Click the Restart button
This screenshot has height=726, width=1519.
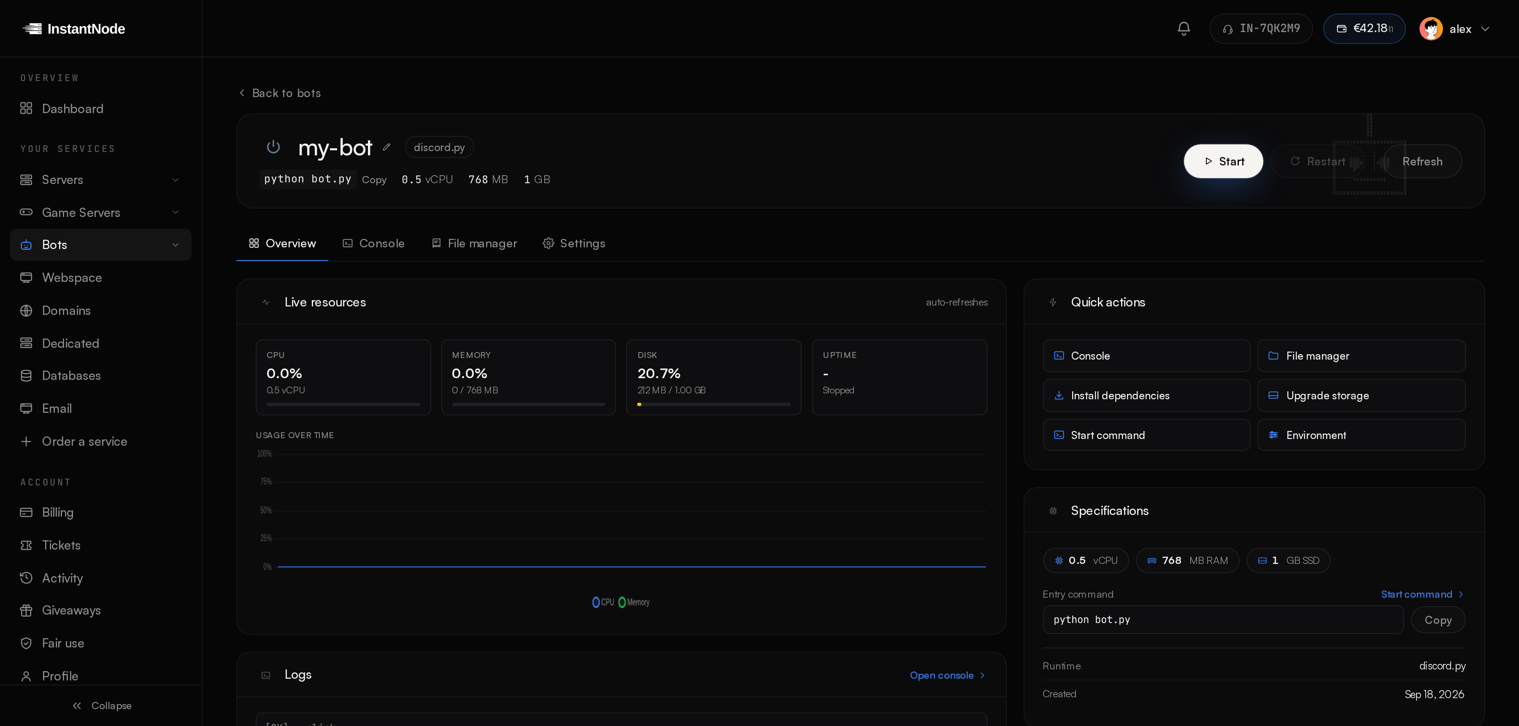click(1317, 162)
